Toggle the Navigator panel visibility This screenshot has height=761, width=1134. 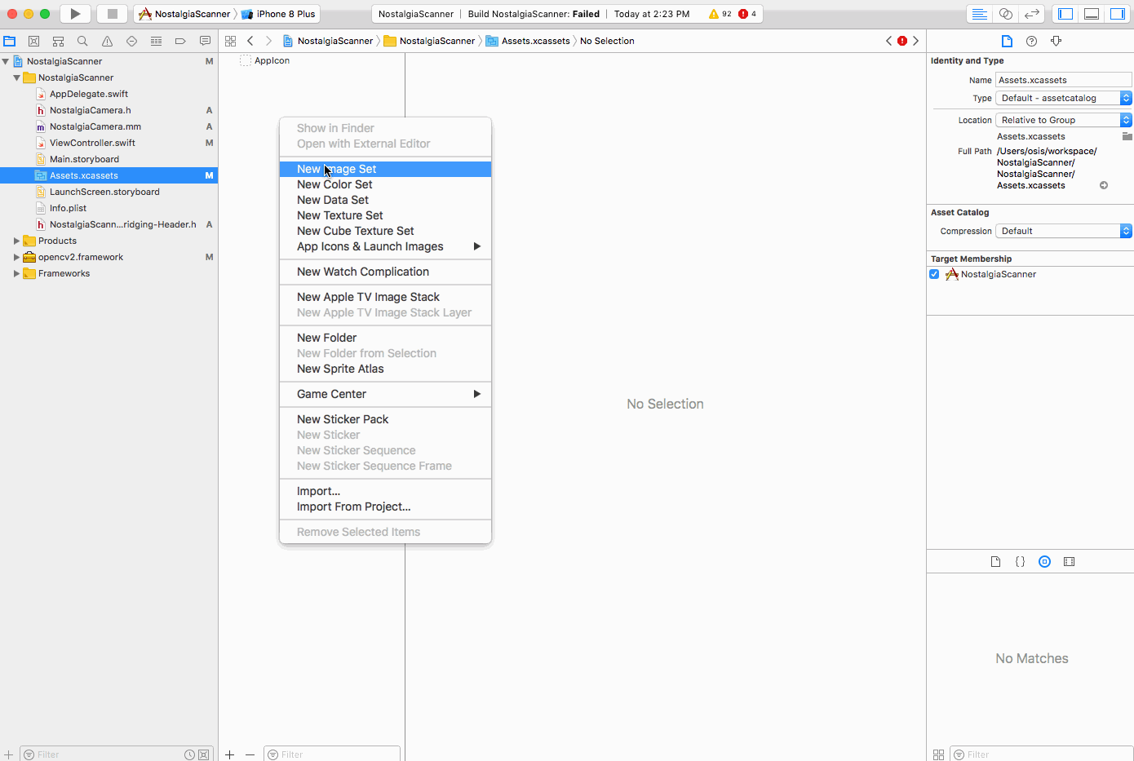1065,14
